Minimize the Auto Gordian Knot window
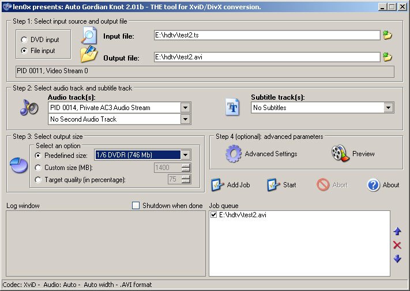The image size is (410, 291). pos(382,7)
